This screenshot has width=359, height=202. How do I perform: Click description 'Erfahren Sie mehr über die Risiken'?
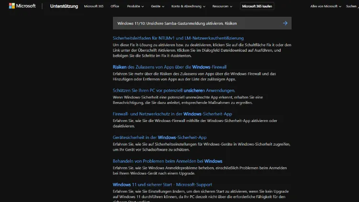194,77
